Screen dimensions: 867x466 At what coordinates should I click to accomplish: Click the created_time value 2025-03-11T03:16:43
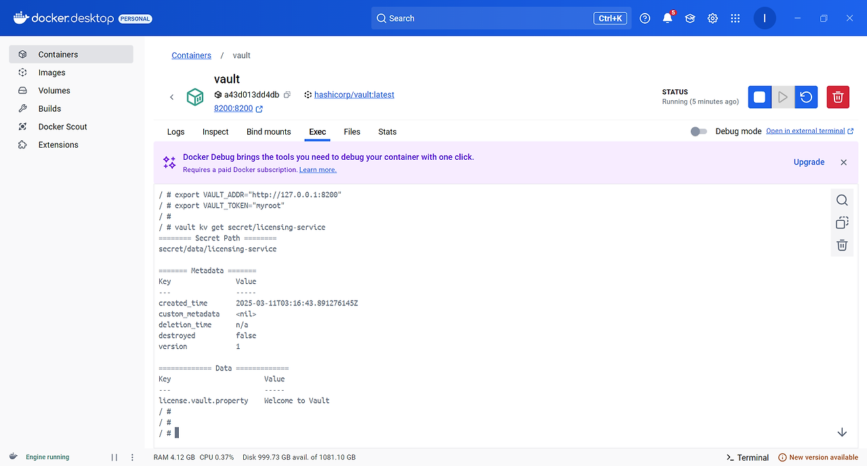pos(297,303)
